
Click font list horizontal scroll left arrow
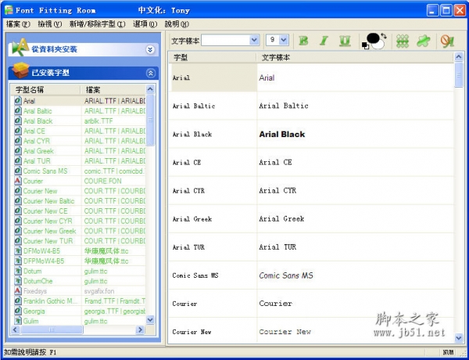16,329
